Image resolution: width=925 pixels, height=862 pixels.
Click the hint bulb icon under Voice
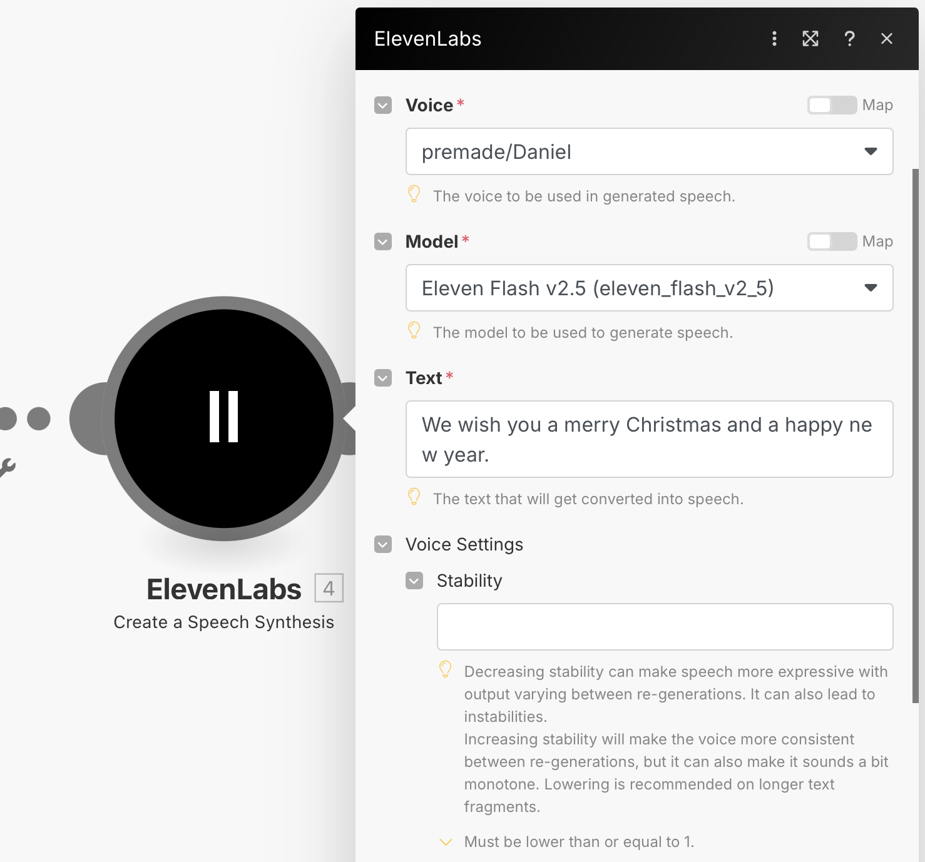pyautogui.click(x=414, y=194)
